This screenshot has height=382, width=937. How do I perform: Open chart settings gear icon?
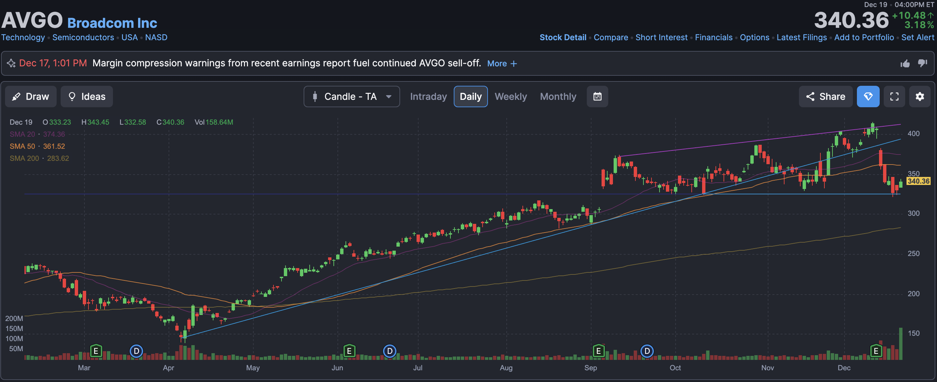[920, 97]
